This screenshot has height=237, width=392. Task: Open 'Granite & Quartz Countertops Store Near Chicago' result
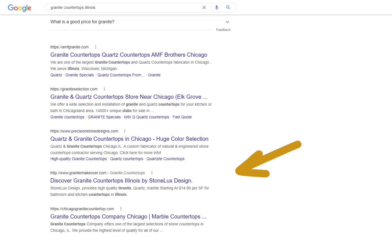[x=129, y=97]
